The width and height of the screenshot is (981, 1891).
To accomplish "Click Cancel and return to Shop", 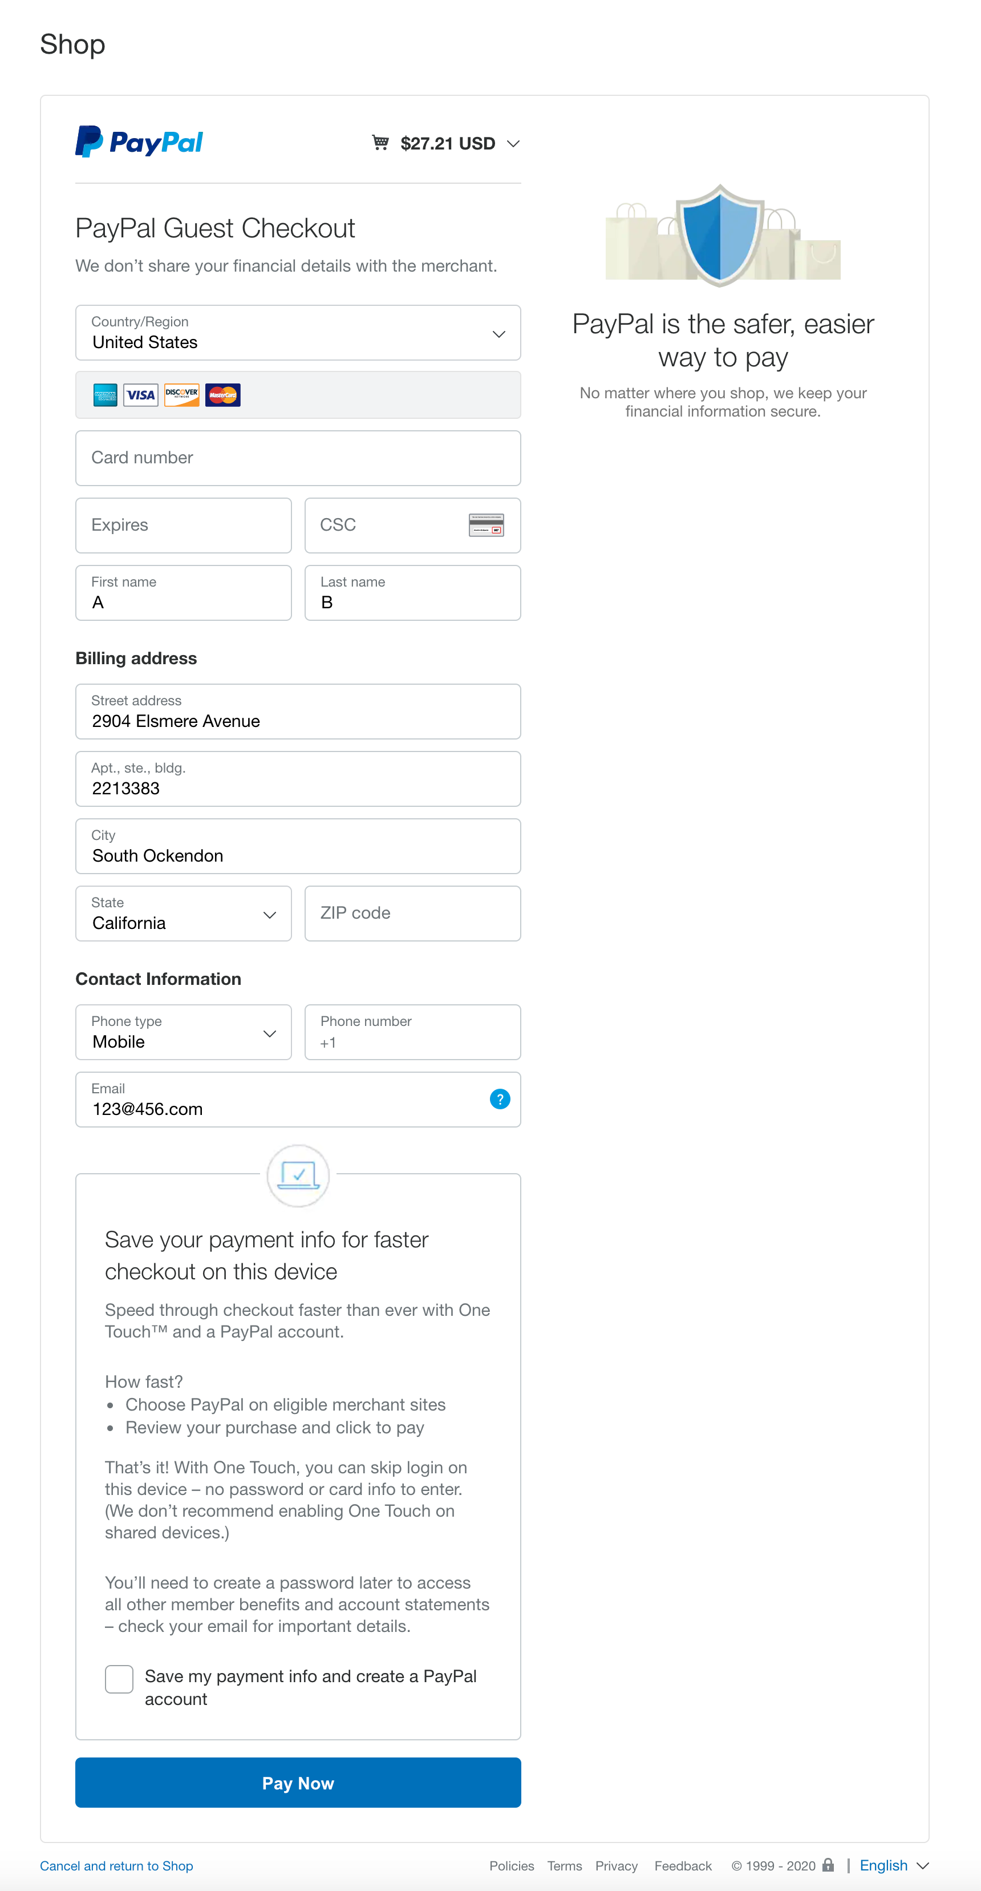I will pos(117,1866).
